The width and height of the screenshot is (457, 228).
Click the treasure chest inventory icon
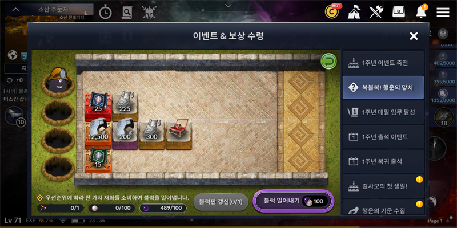[x=398, y=12]
